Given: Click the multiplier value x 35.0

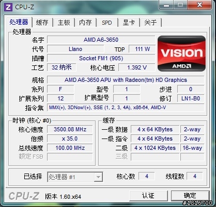Looking at the screenshot, I should pyautogui.click(x=70, y=139).
